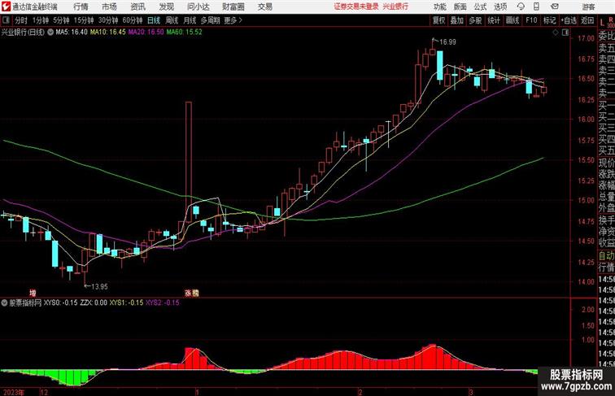Click the XYS2: -0.15 indicator value
615x396 pixels.
(163, 302)
